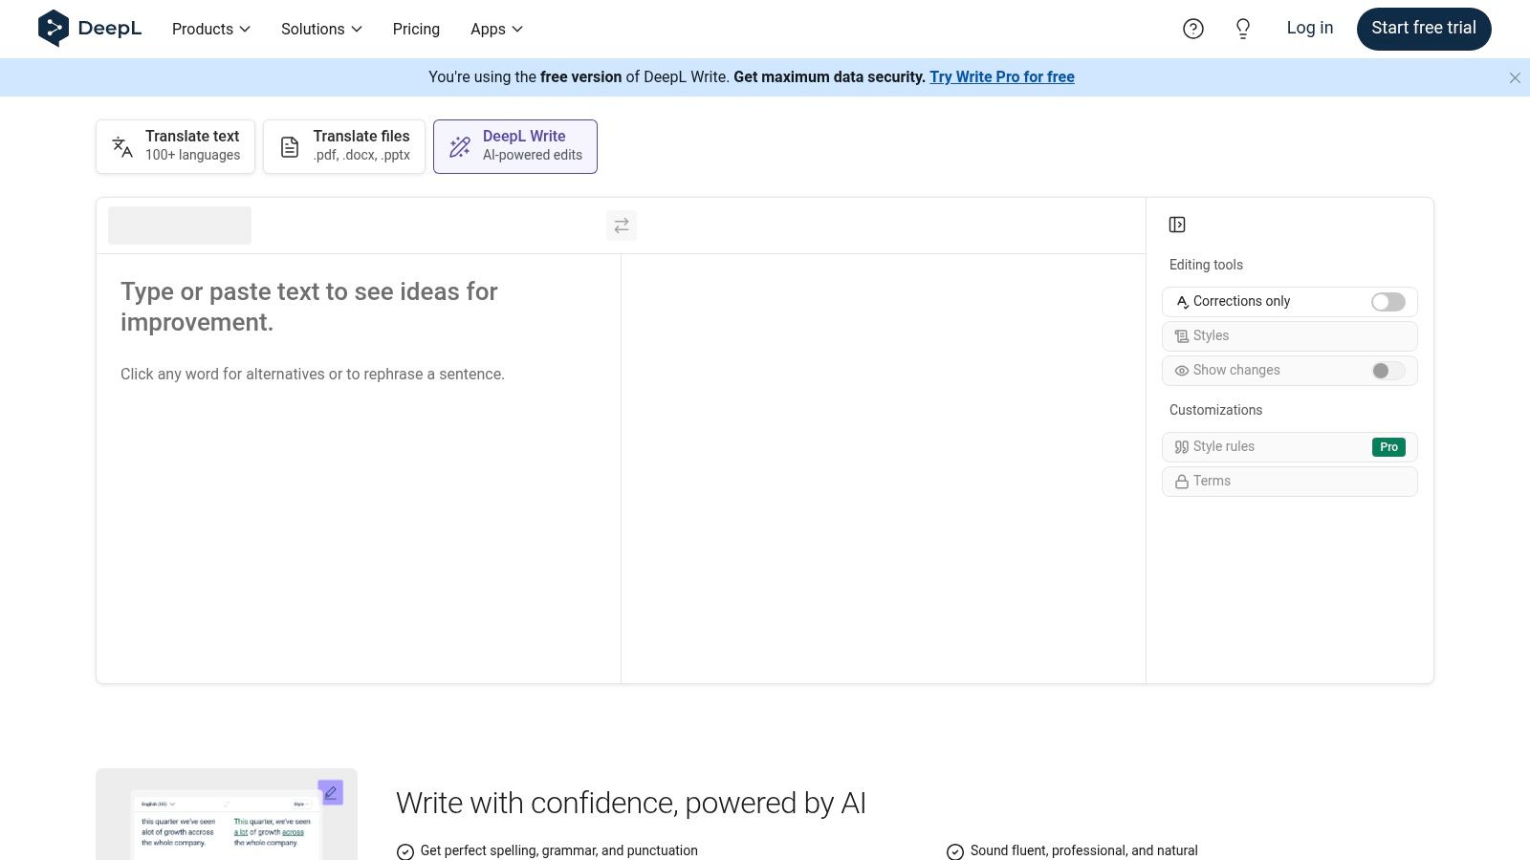
Task: Switch to the Translate files tab
Action: coord(344,145)
